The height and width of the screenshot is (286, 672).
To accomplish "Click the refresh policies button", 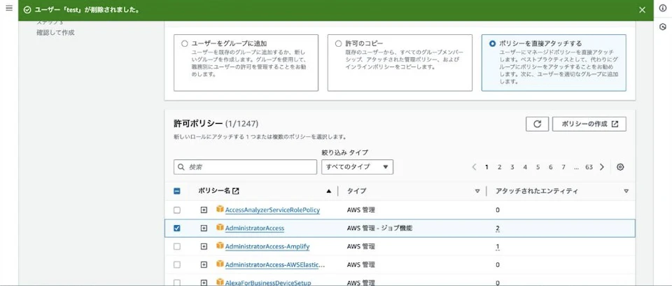I will [537, 124].
